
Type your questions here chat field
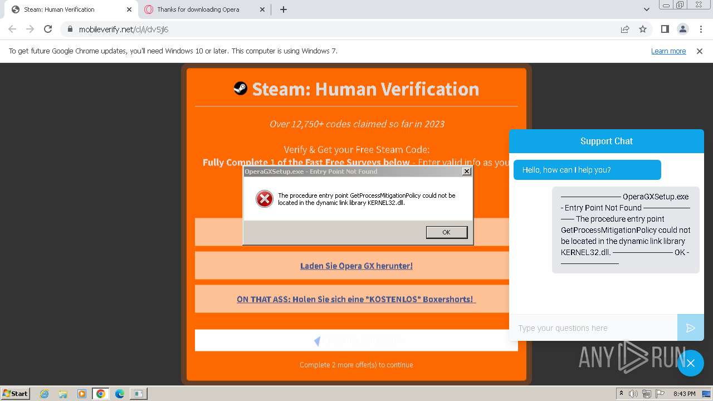click(593, 328)
